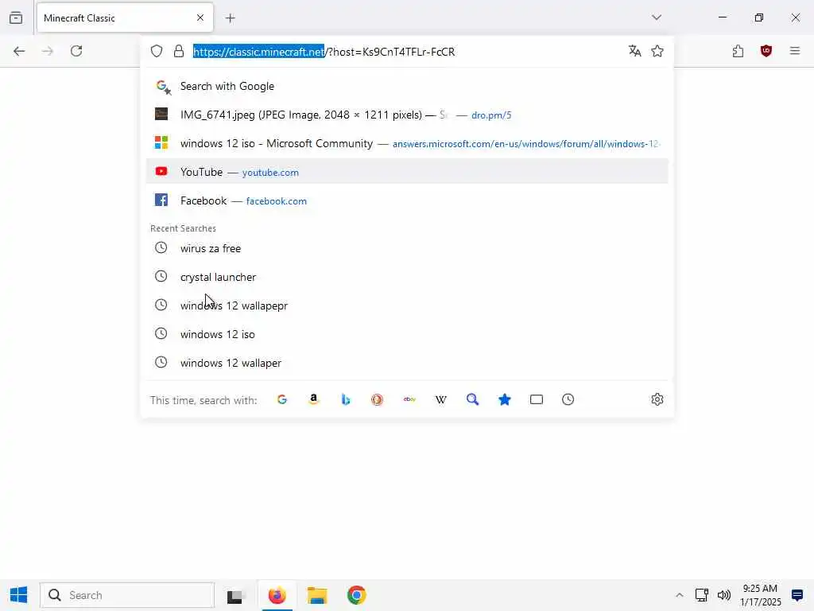814x611 pixels.
Task: Click the network status tray icon
Action: pos(702,595)
